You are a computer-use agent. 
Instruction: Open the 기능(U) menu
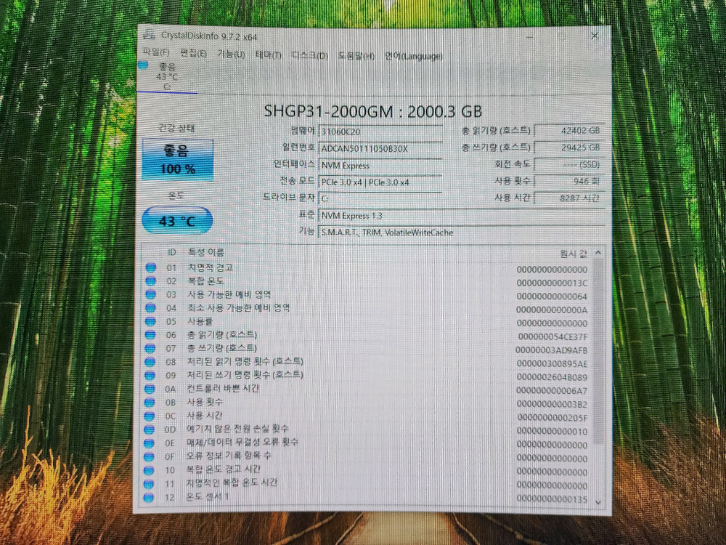[231, 54]
